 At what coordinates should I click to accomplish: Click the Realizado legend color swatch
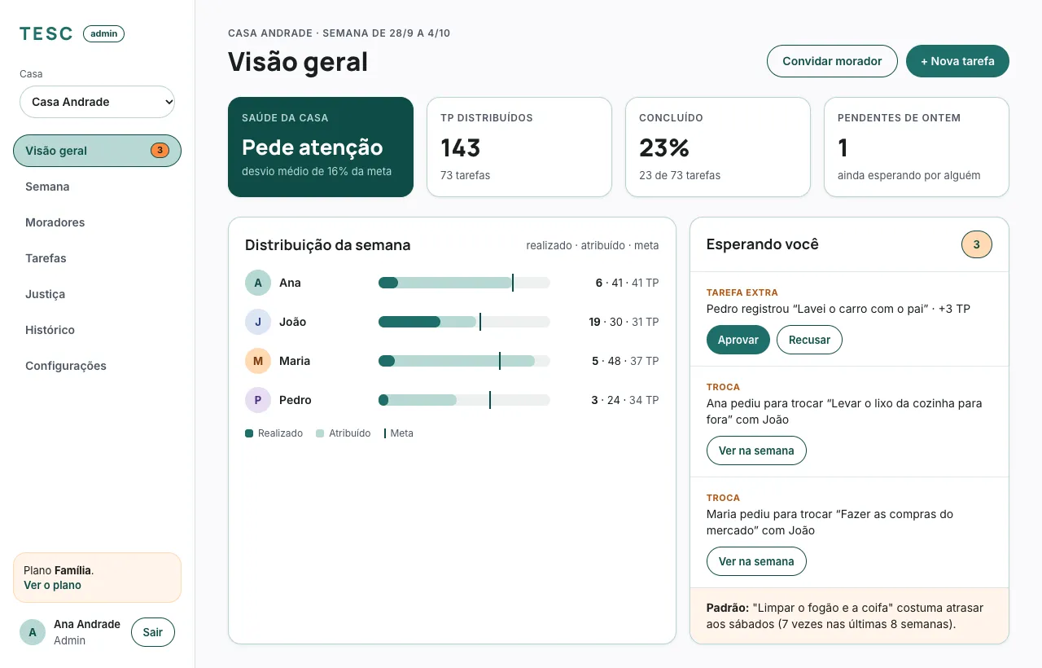[249, 433]
